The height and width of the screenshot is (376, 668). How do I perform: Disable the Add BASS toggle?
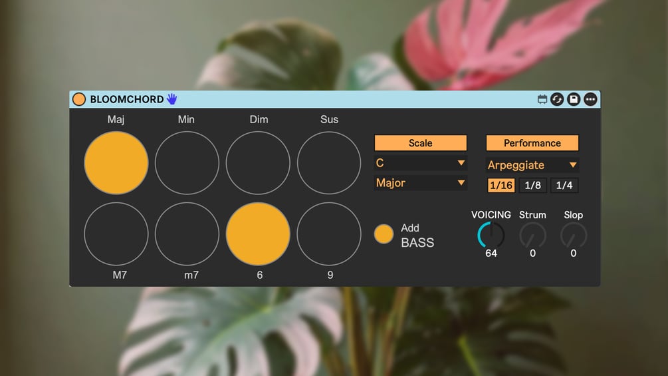click(x=384, y=234)
